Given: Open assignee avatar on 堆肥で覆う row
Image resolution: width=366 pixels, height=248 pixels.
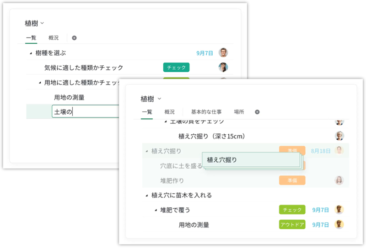Looking at the screenshot, I should [x=339, y=210].
